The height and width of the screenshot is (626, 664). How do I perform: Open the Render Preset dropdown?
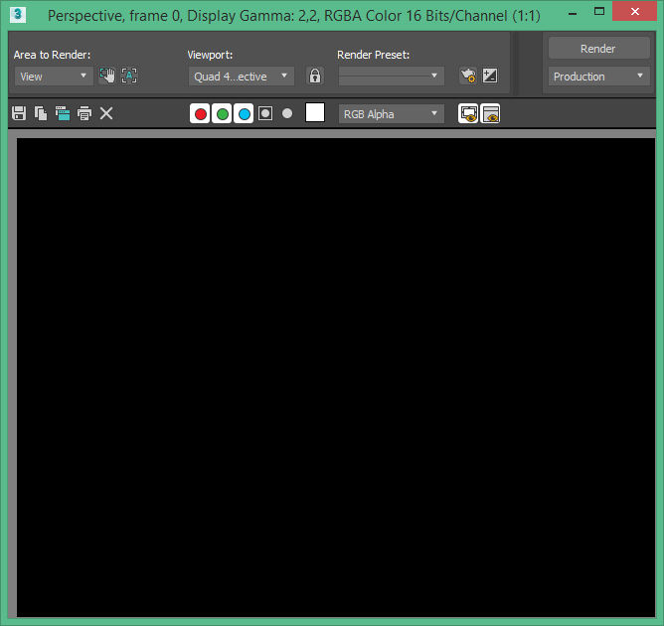[x=392, y=77]
